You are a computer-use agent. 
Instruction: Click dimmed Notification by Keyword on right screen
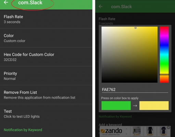click(115, 116)
